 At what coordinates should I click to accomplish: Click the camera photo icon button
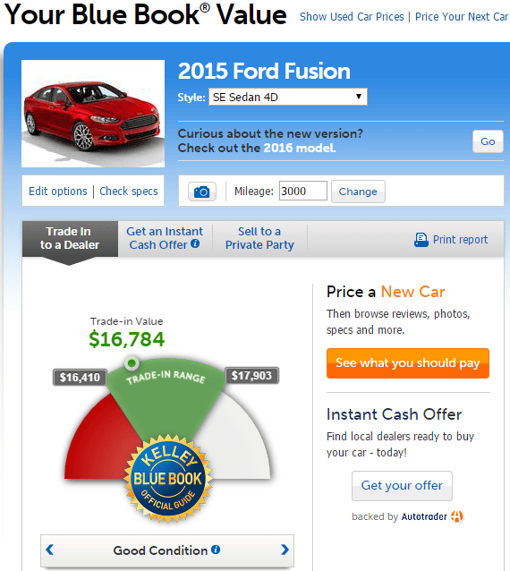pyautogui.click(x=201, y=192)
